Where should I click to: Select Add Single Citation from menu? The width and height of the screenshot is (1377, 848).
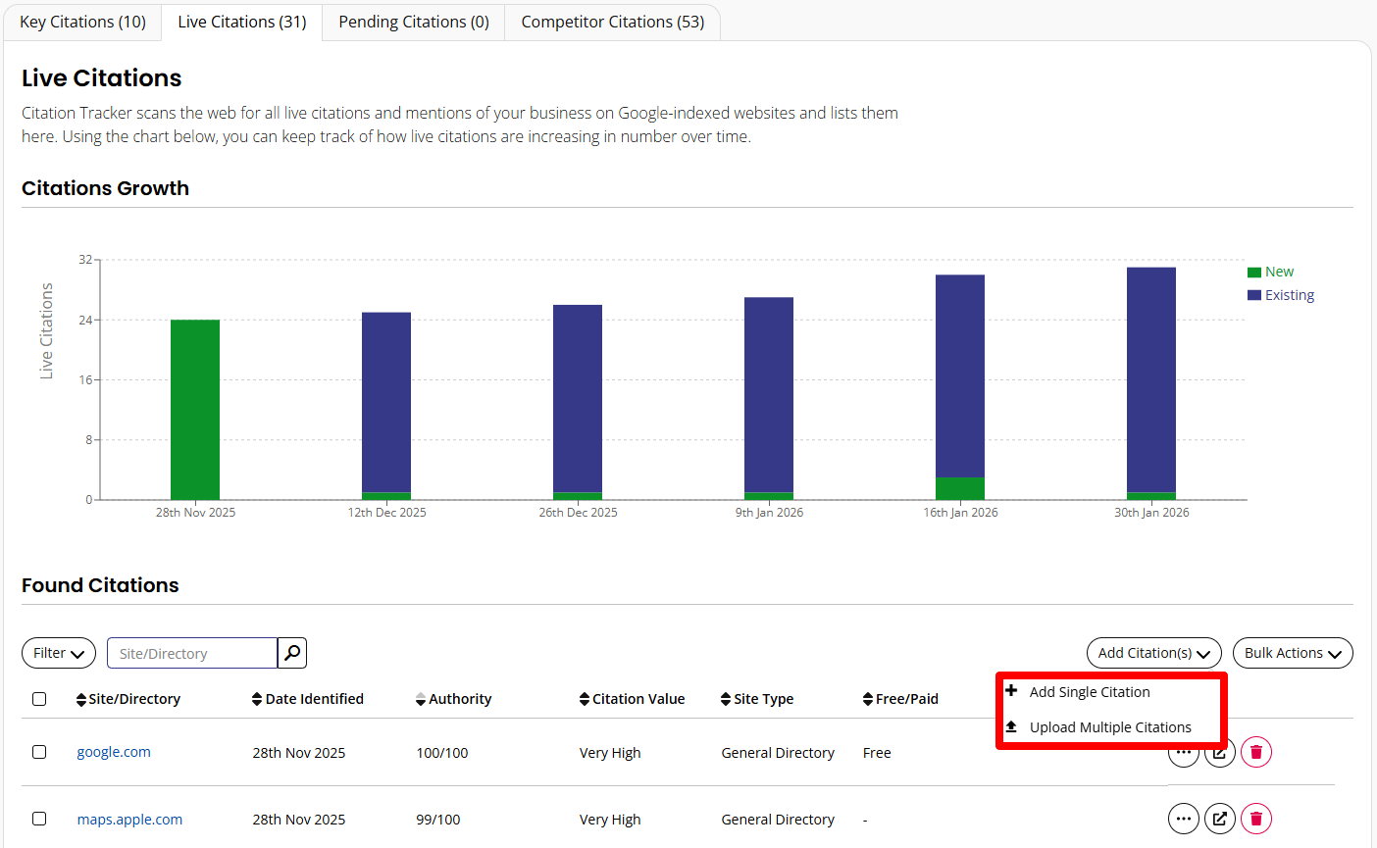[1089, 692]
